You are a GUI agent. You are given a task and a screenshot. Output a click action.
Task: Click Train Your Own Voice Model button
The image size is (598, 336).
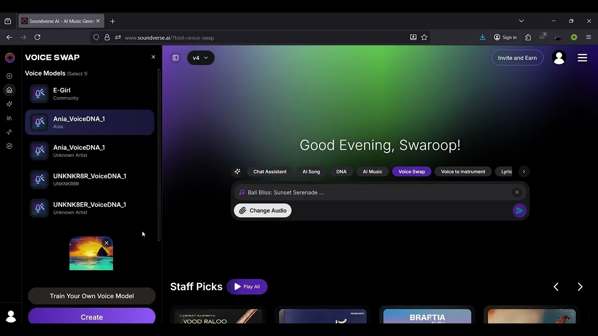92,296
